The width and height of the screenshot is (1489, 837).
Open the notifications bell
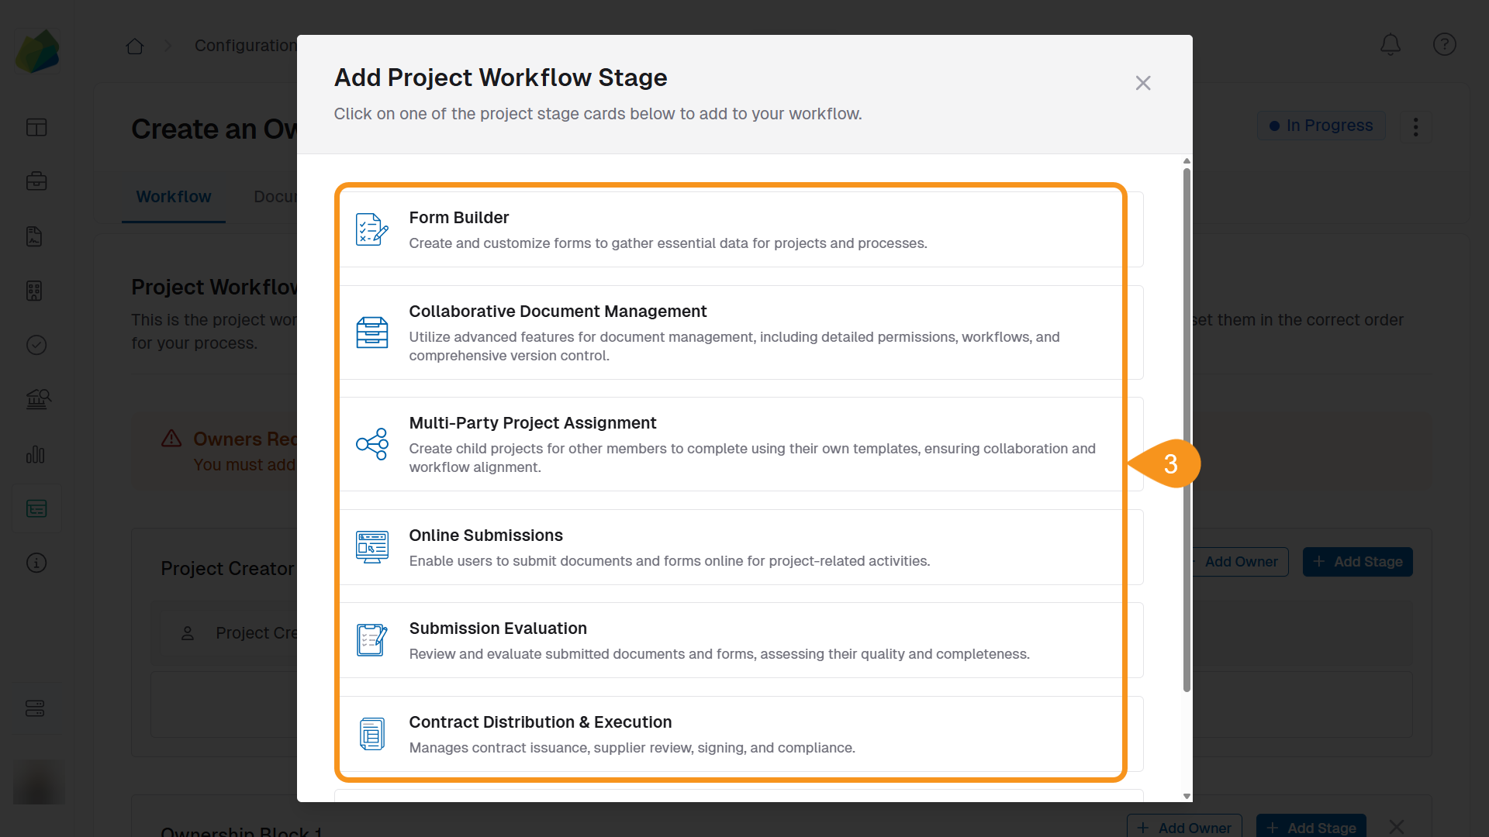pos(1391,45)
